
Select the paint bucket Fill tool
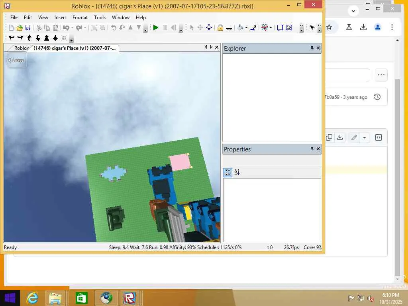240,27
